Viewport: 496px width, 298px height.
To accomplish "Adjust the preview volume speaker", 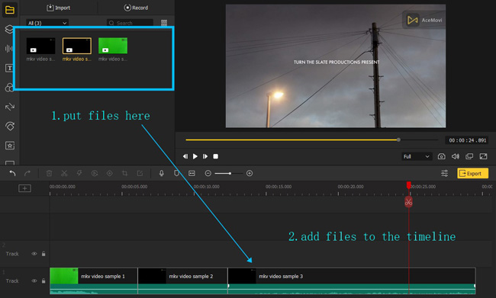I will coord(456,156).
